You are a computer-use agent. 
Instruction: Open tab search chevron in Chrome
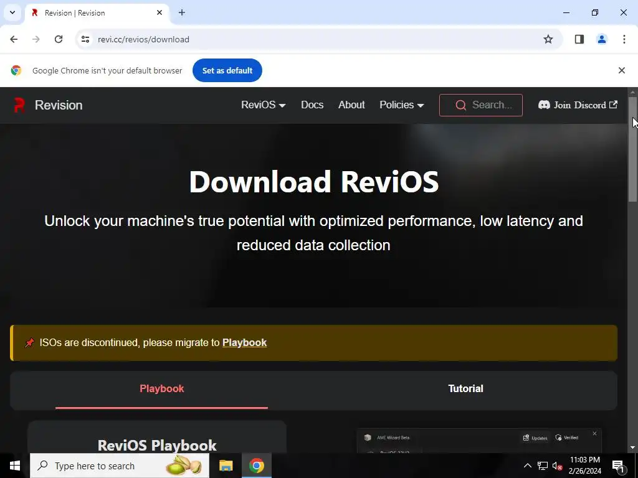(x=12, y=12)
